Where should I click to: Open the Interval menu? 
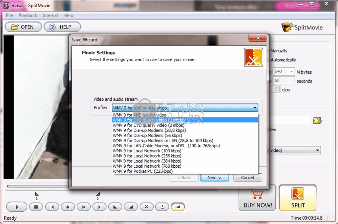[50, 15]
